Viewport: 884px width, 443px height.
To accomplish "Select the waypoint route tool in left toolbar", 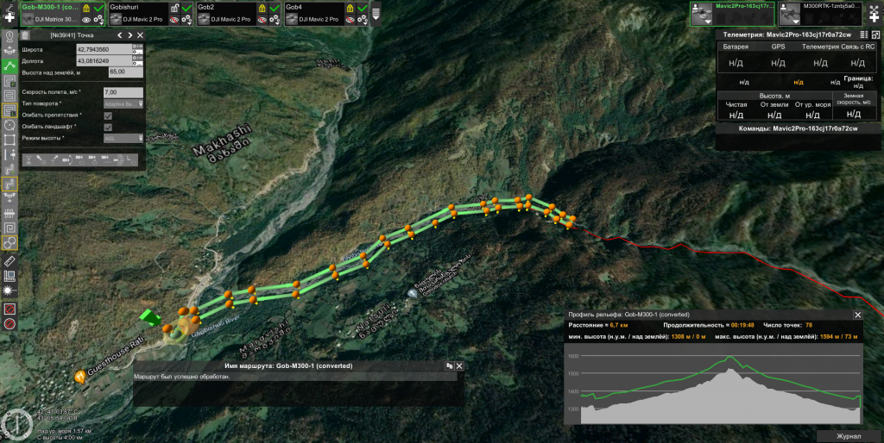I will (9, 66).
